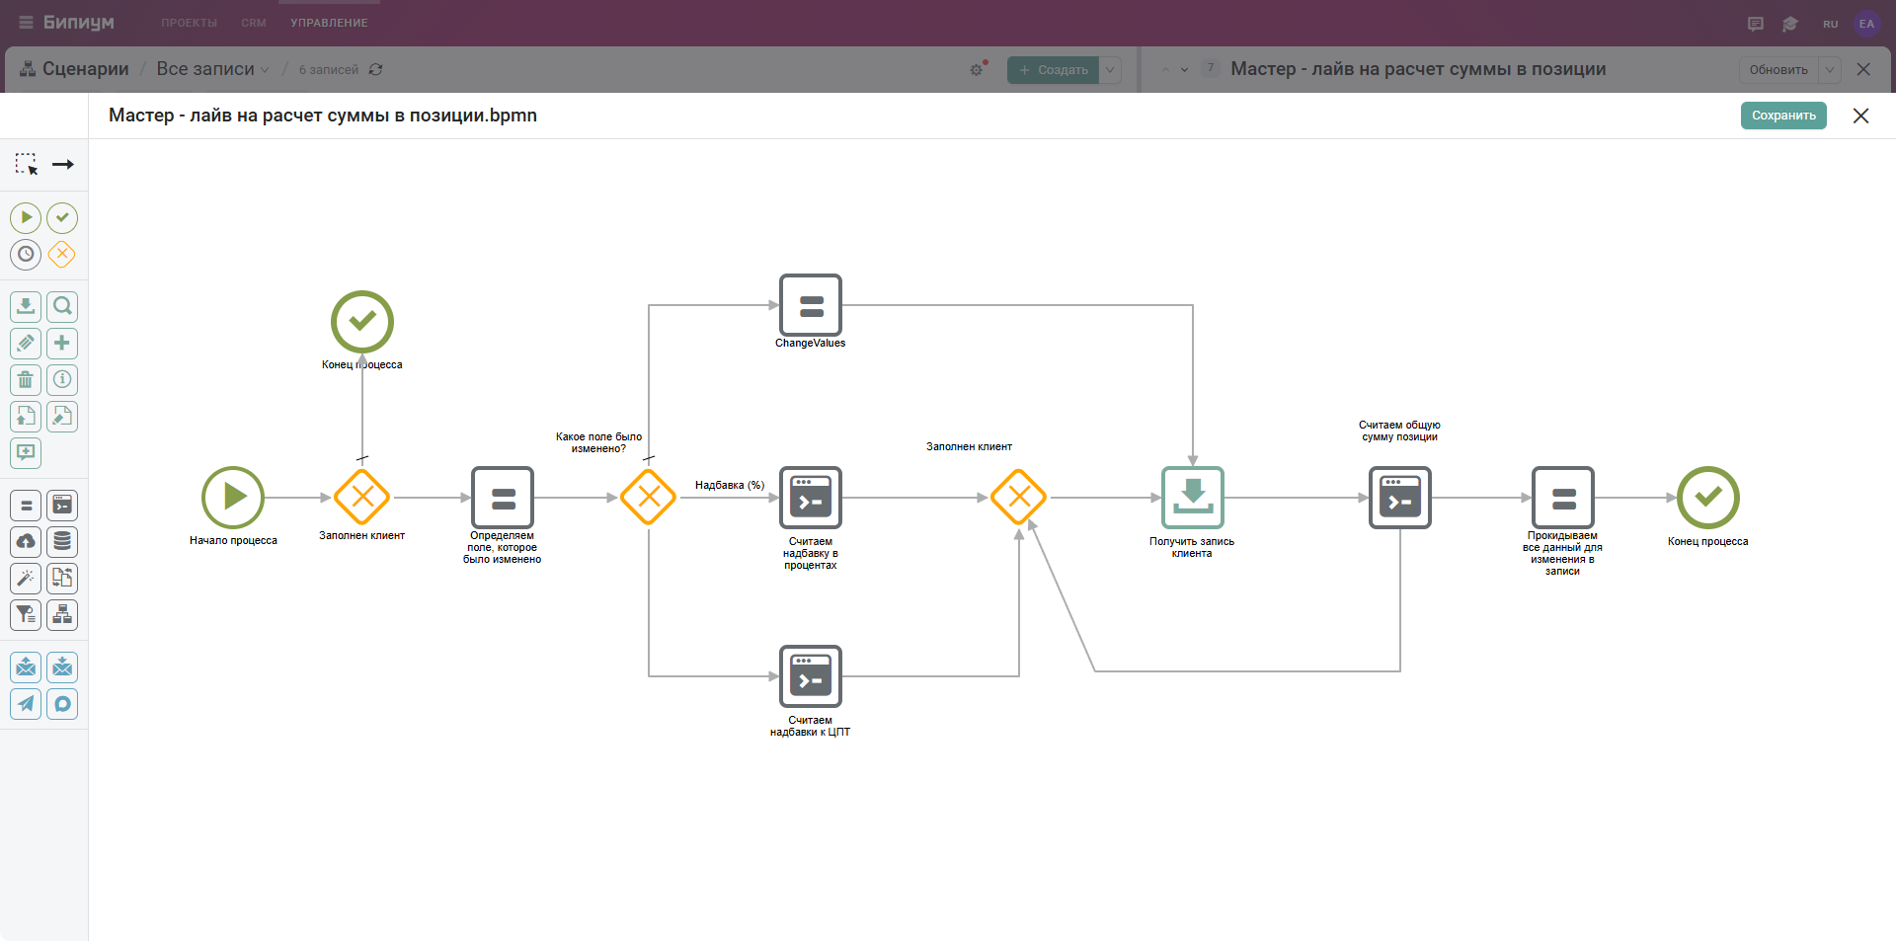Open dropdown arrow next to Обновить
Image resolution: width=1896 pixels, height=941 pixels.
click(1830, 69)
